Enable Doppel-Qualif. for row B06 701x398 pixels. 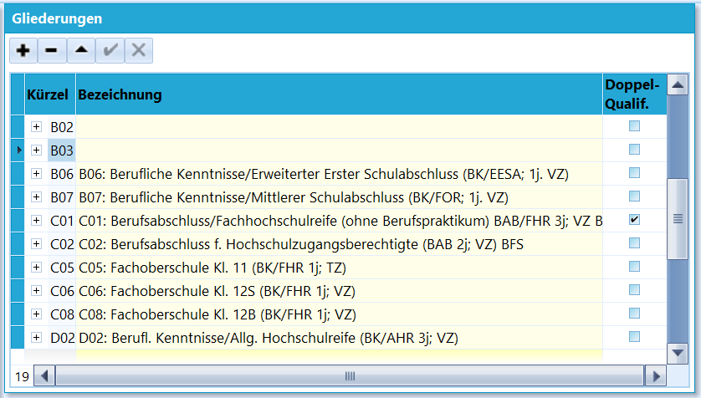click(634, 173)
